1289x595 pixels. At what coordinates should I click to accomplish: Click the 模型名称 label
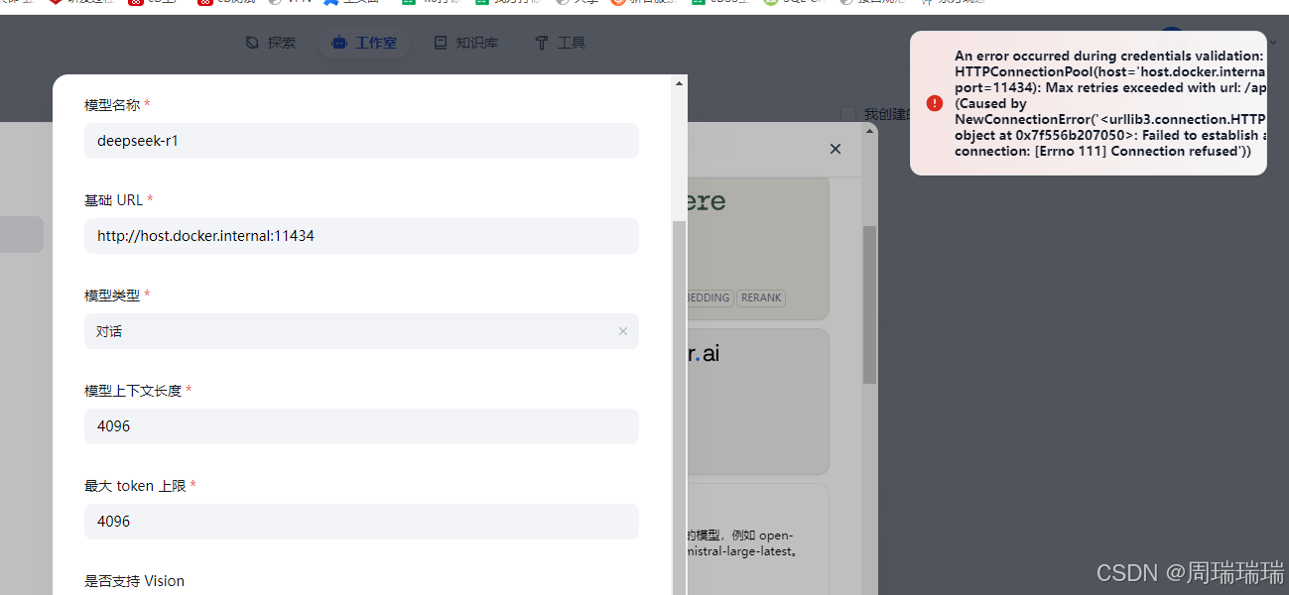click(112, 104)
